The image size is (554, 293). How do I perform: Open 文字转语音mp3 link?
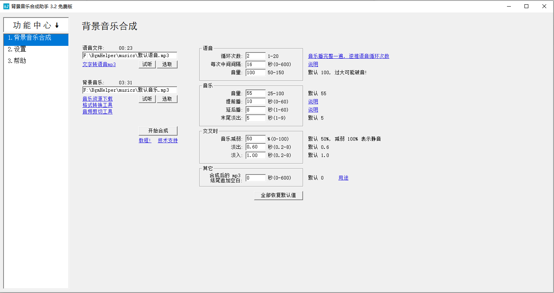99,65
